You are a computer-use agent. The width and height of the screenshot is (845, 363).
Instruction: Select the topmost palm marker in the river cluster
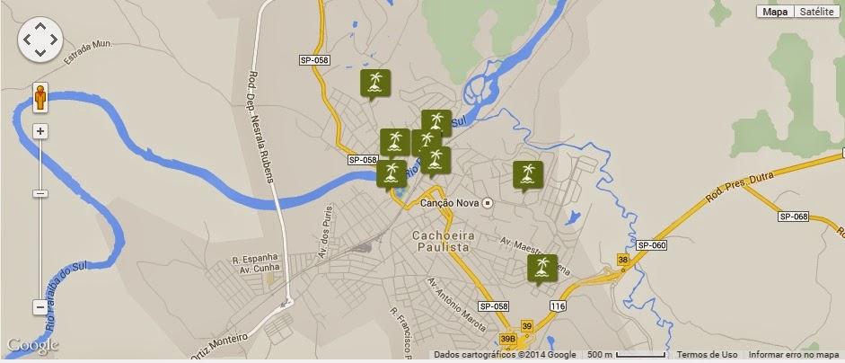tap(436, 125)
